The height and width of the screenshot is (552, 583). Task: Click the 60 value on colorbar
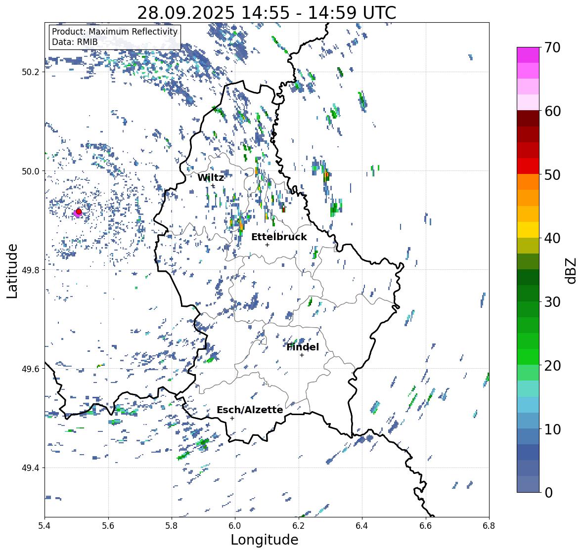pyautogui.click(x=552, y=111)
